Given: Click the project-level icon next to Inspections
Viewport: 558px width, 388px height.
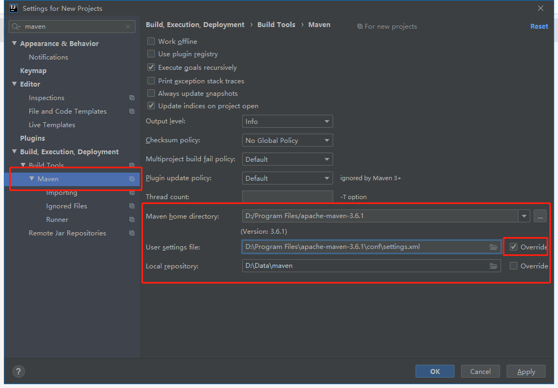Looking at the screenshot, I should [x=132, y=98].
